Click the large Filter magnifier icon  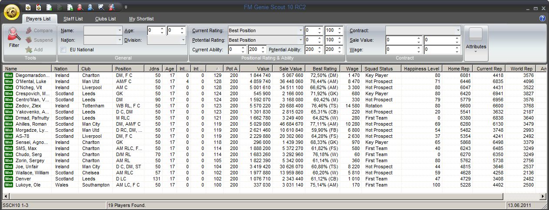pyautogui.click(x=14, y=35)
